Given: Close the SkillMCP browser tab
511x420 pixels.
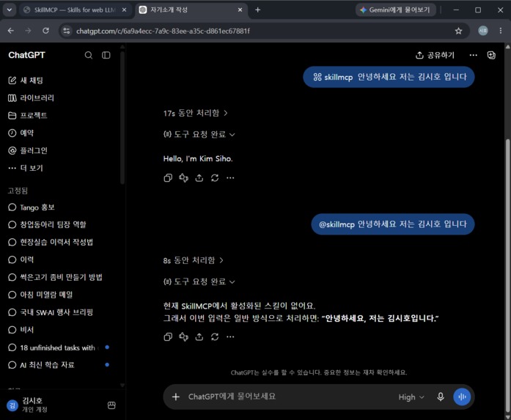Looking at the screenshot, I should click(x=124, y=10).
